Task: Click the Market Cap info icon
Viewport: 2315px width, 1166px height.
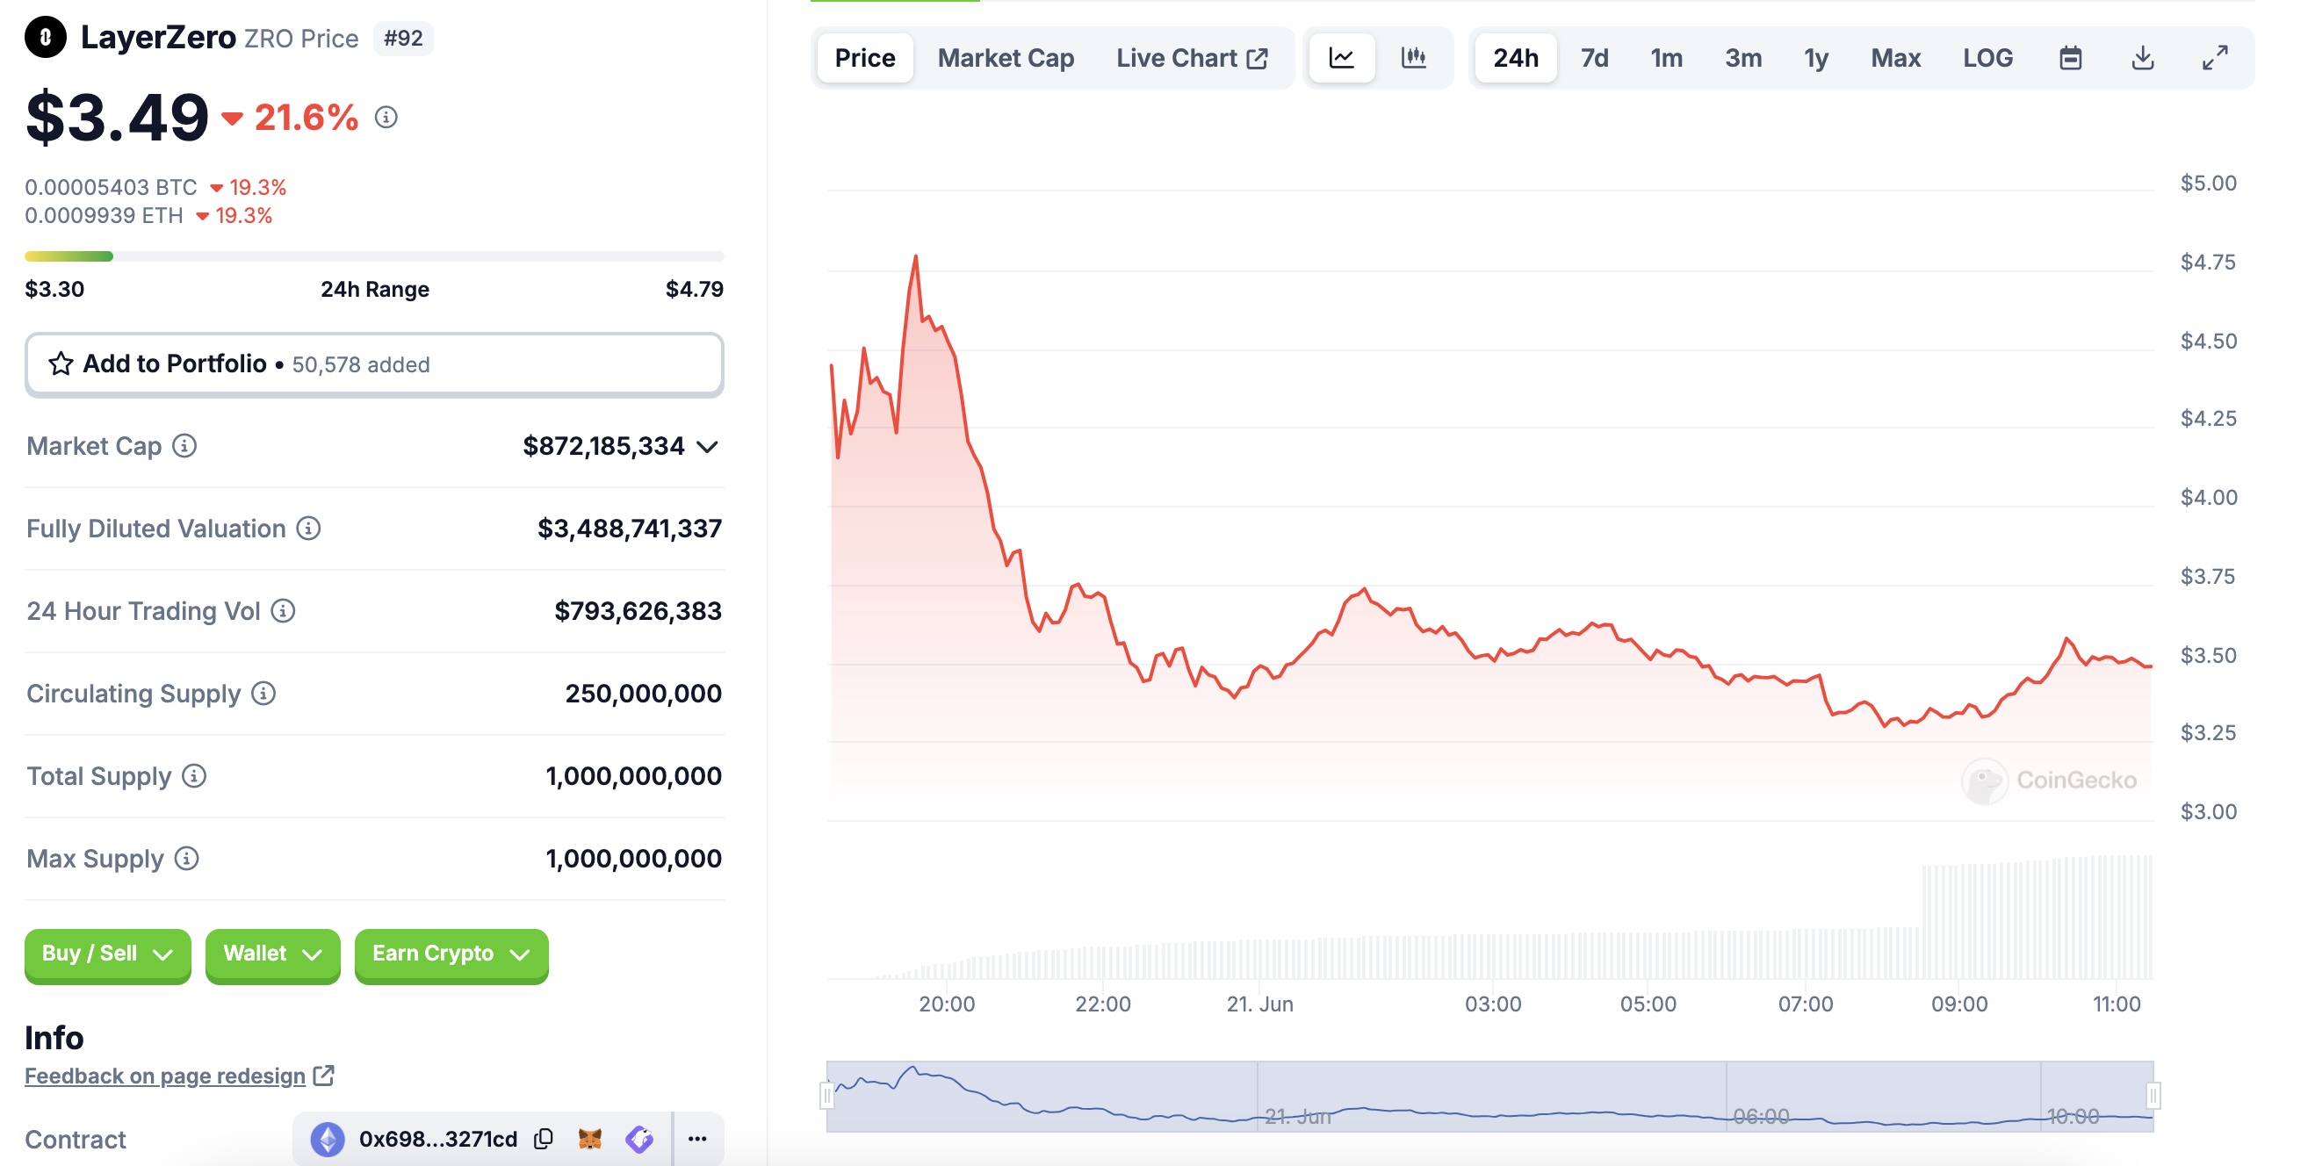Action: [184, 445]
